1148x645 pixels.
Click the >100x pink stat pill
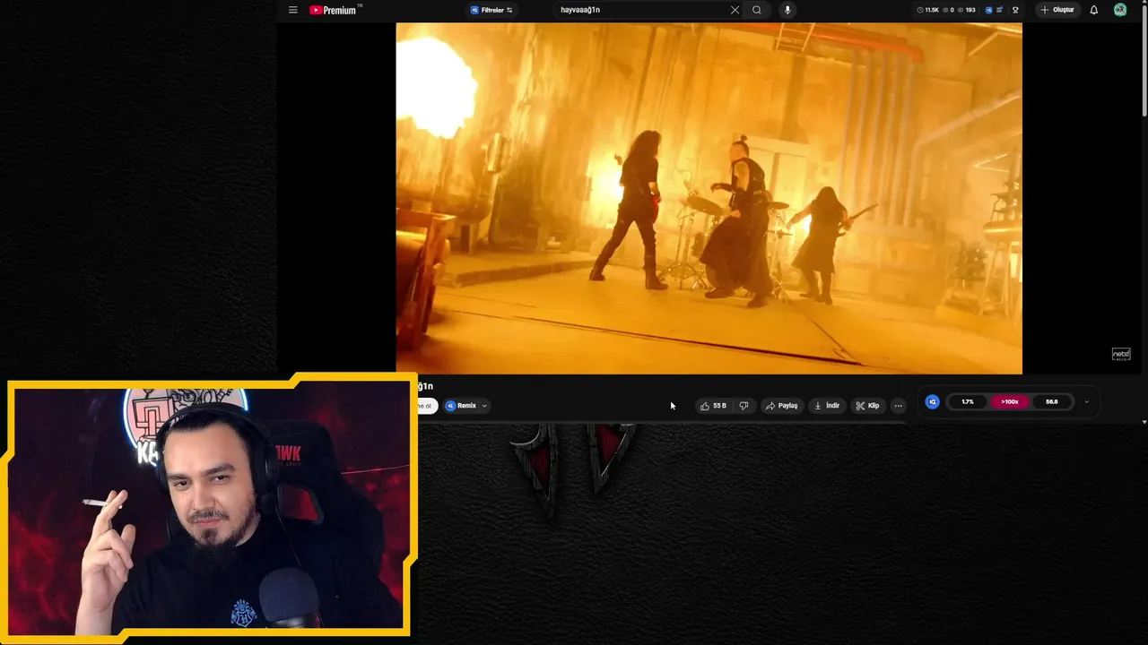(x=1010, y=402)
